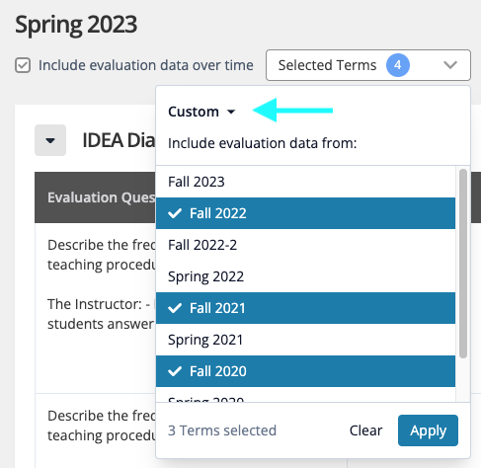The width and height of the screenshot is (481, 468).
Task: Click the Spring 2023 page heading
Action: pyautogui.click(x=76, y=25)
